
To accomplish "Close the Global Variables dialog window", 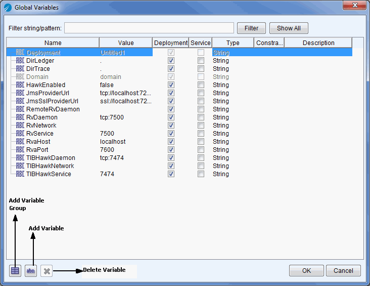I will 355,5.
